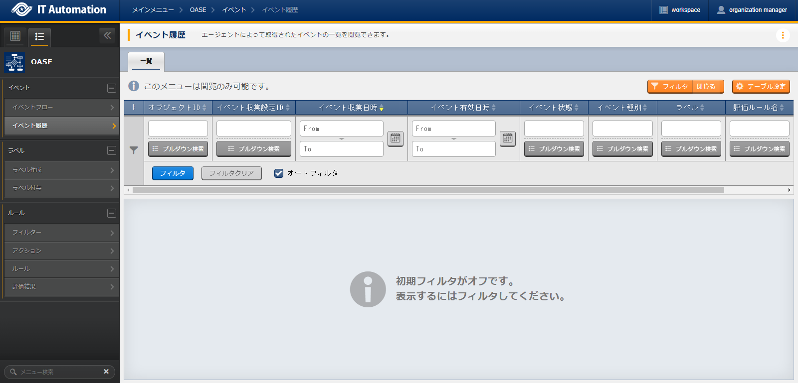Screen dimensions: 798x383
Task: Collapse the イベント menu group
Action: point(112,88)
